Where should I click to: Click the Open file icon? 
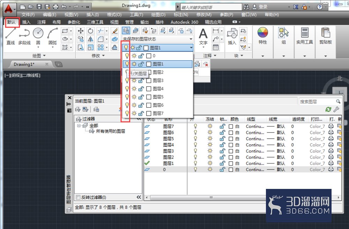tap(31, 7)
